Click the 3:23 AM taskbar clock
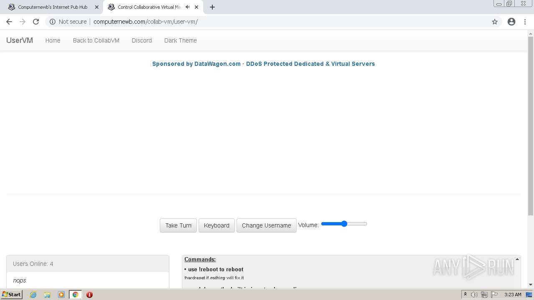This screenshot has width=534, height=300. pos(513,295)
